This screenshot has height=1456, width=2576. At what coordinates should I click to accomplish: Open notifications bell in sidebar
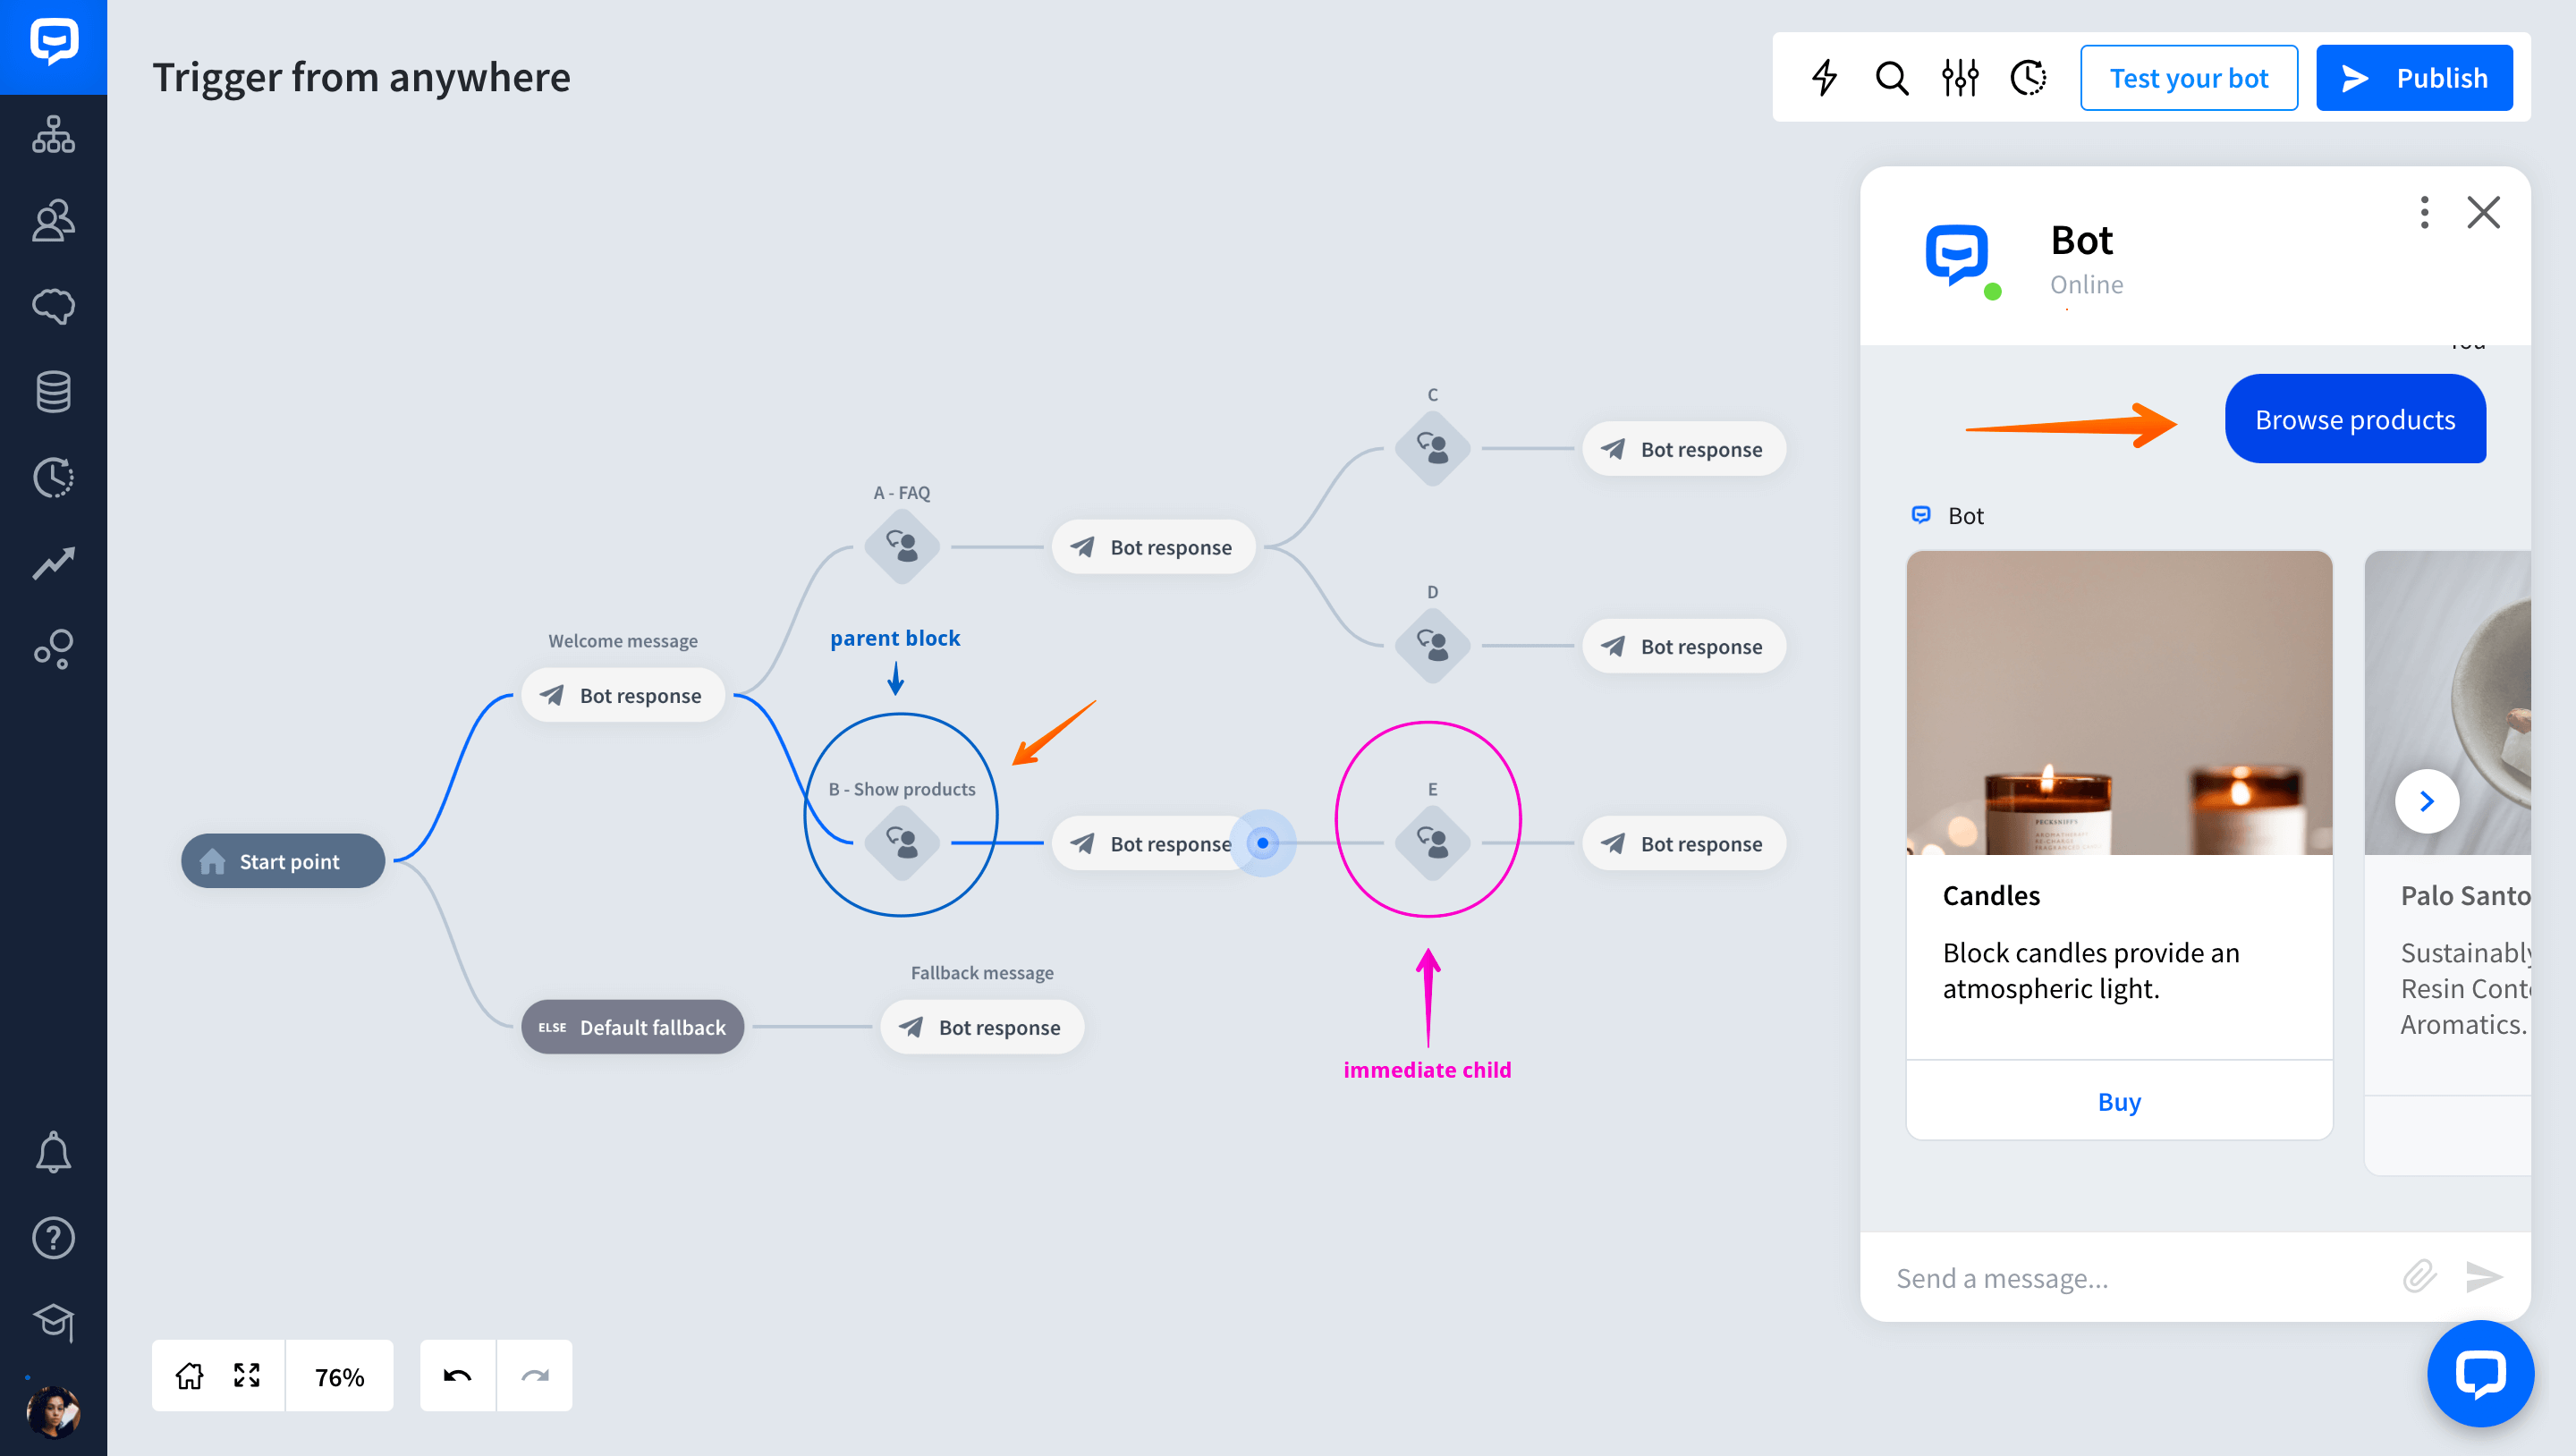tap(53, 1152)
